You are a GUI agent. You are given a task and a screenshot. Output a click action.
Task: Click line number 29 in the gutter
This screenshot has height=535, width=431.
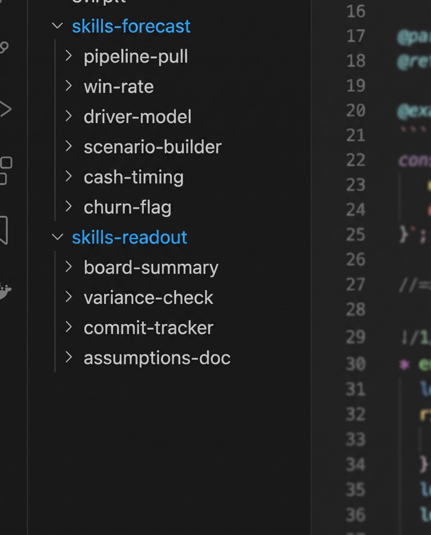pyautogui.click(x=356, y=337)
